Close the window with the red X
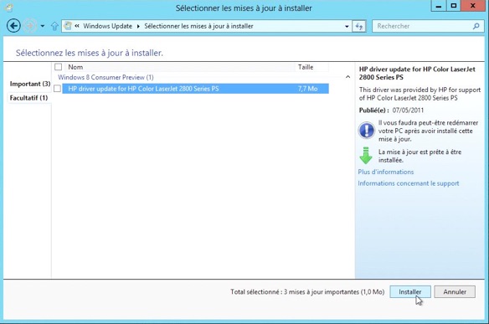 [472, 6]
